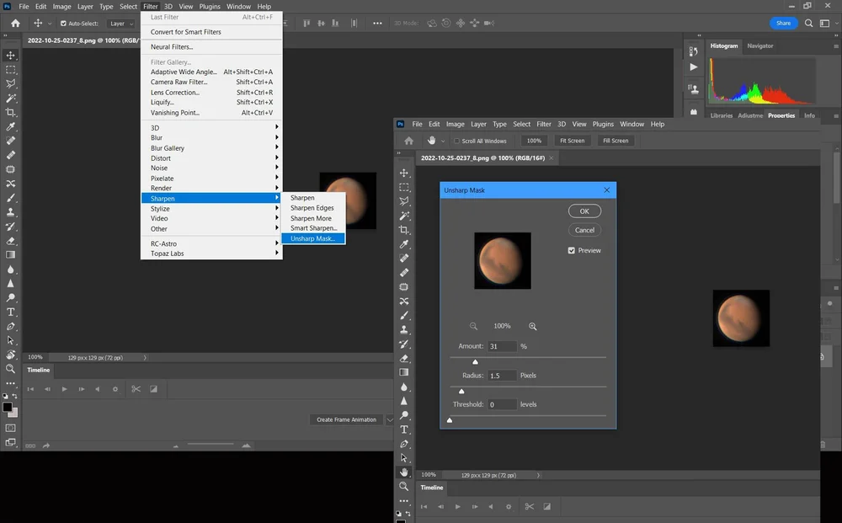Select the Eyedropper tool in left window toolbar
842x523 pixels.
click(10, 126)
